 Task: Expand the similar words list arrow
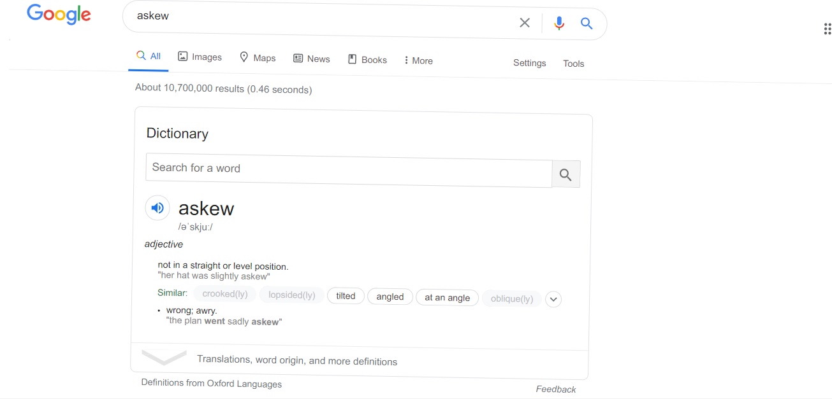553,299
